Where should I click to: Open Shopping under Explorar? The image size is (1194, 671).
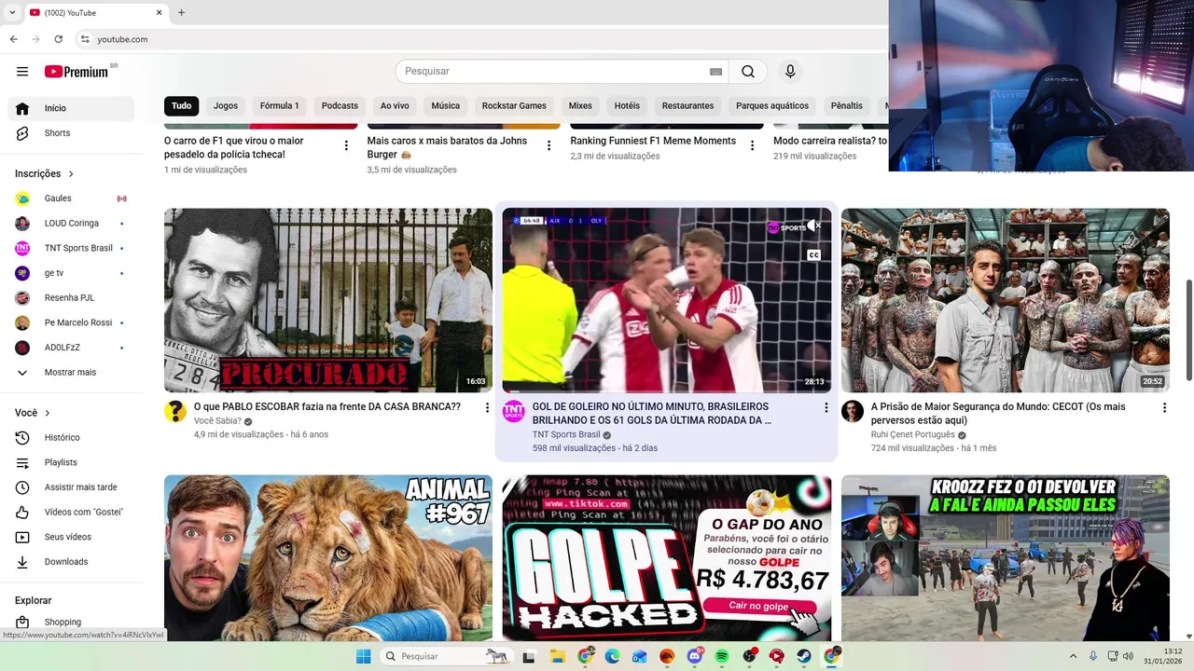point(71,622)
